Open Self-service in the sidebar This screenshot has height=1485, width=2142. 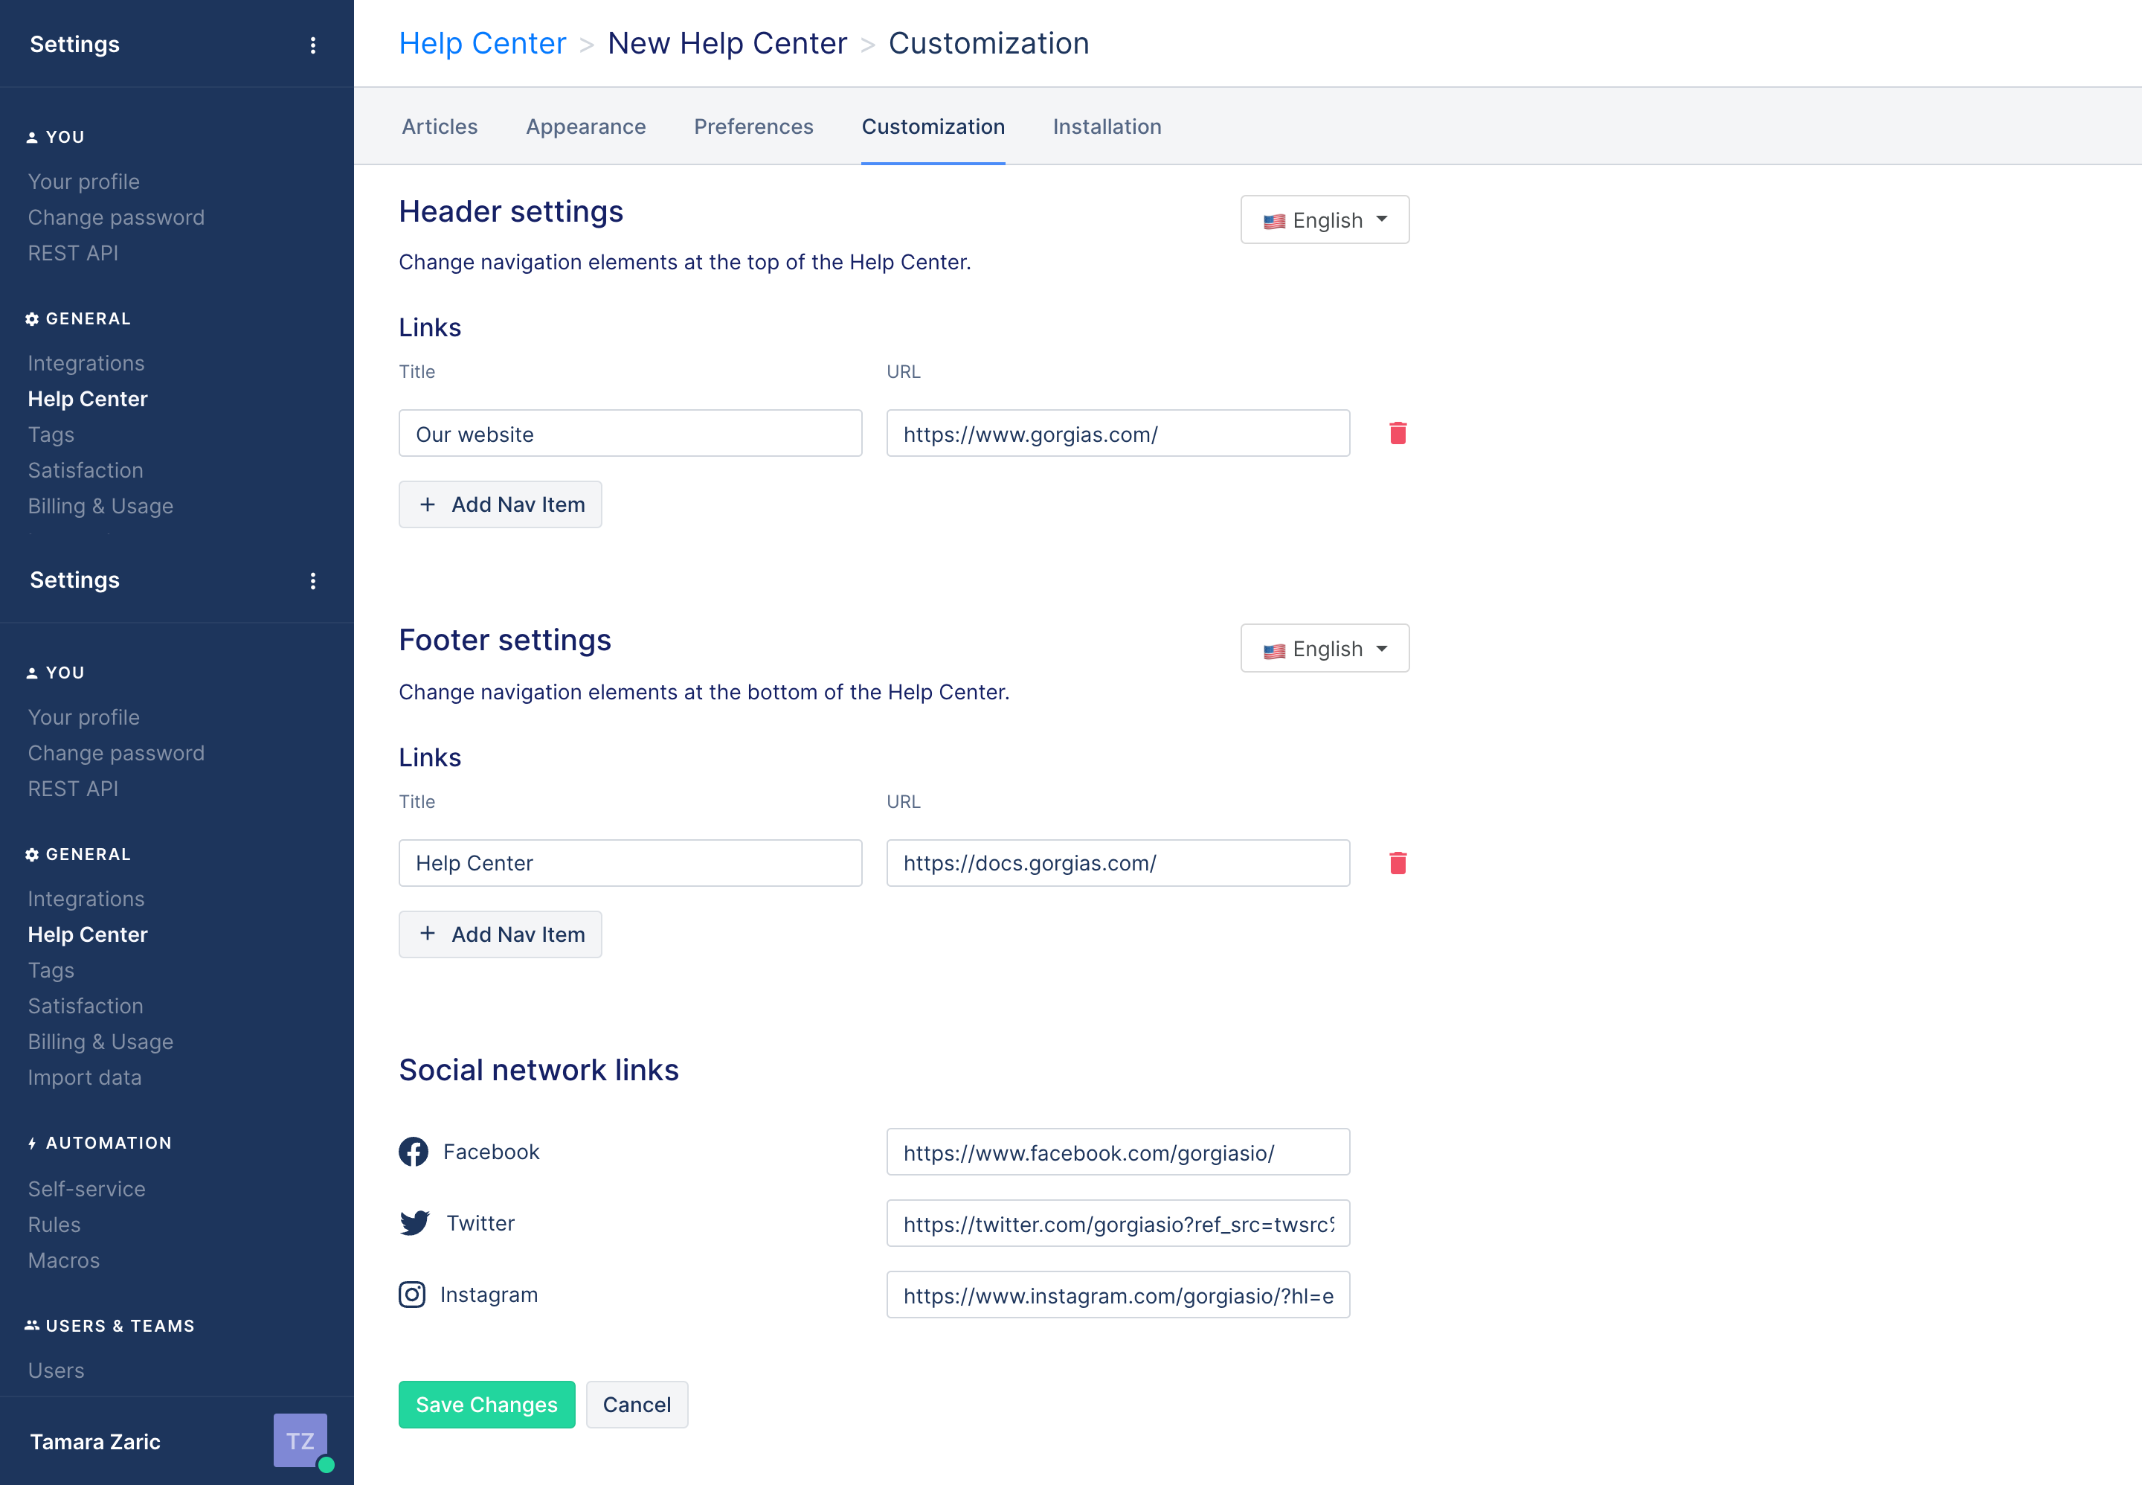(86, 1189)
